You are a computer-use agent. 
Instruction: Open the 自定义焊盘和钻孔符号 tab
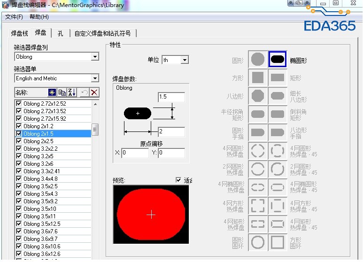tap(102, 33)
